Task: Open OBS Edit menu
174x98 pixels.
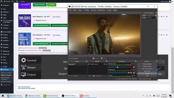Action: point(74,10)
